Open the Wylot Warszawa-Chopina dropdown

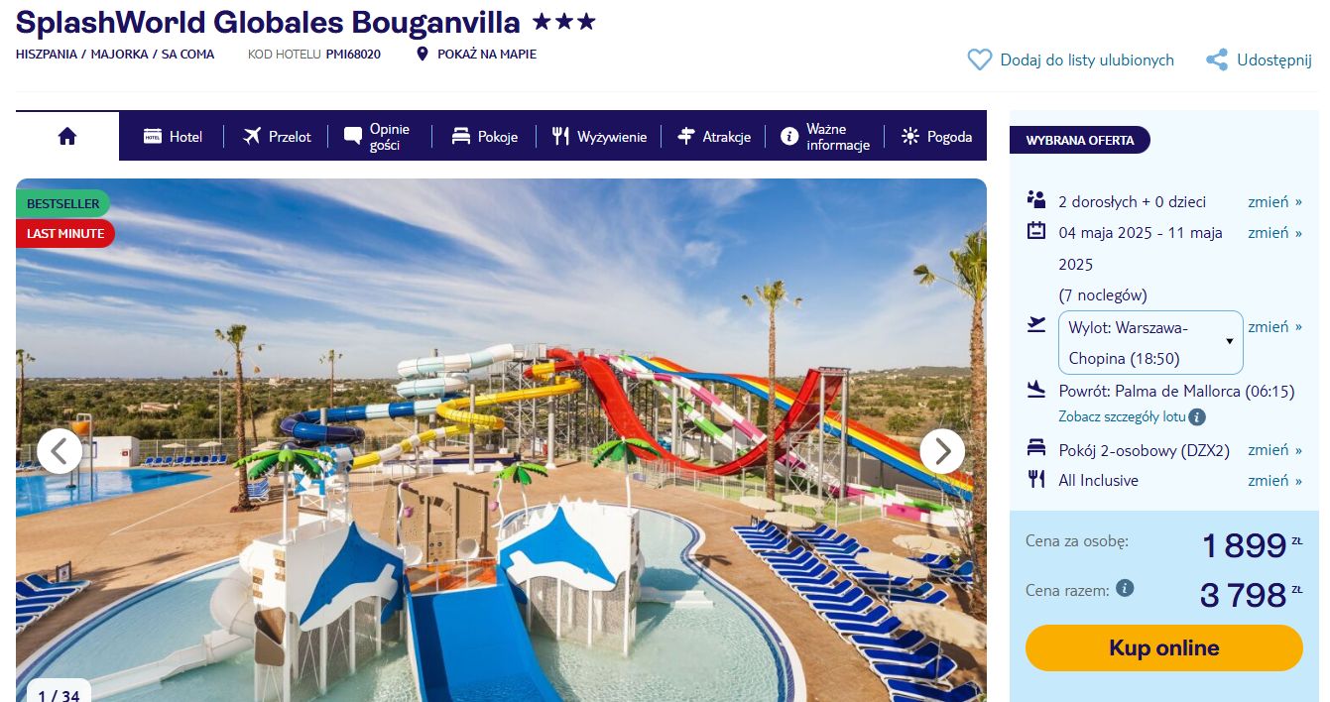[x=1150, y=343]
